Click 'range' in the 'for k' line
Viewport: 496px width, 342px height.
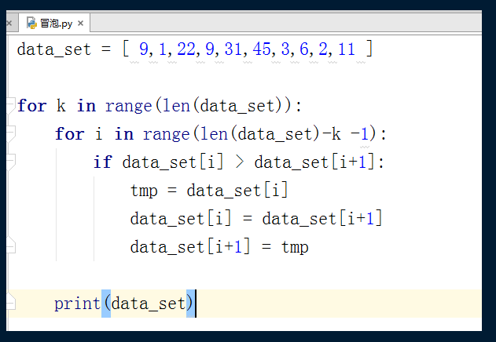click(128, 106)
